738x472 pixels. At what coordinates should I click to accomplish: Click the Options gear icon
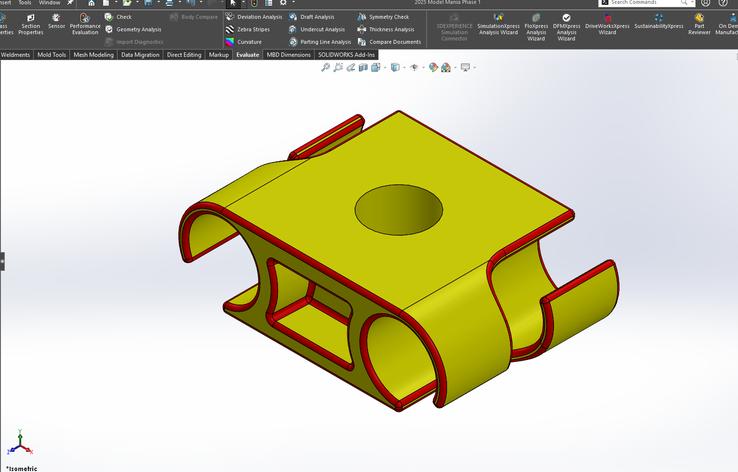[x=283, y=2]
